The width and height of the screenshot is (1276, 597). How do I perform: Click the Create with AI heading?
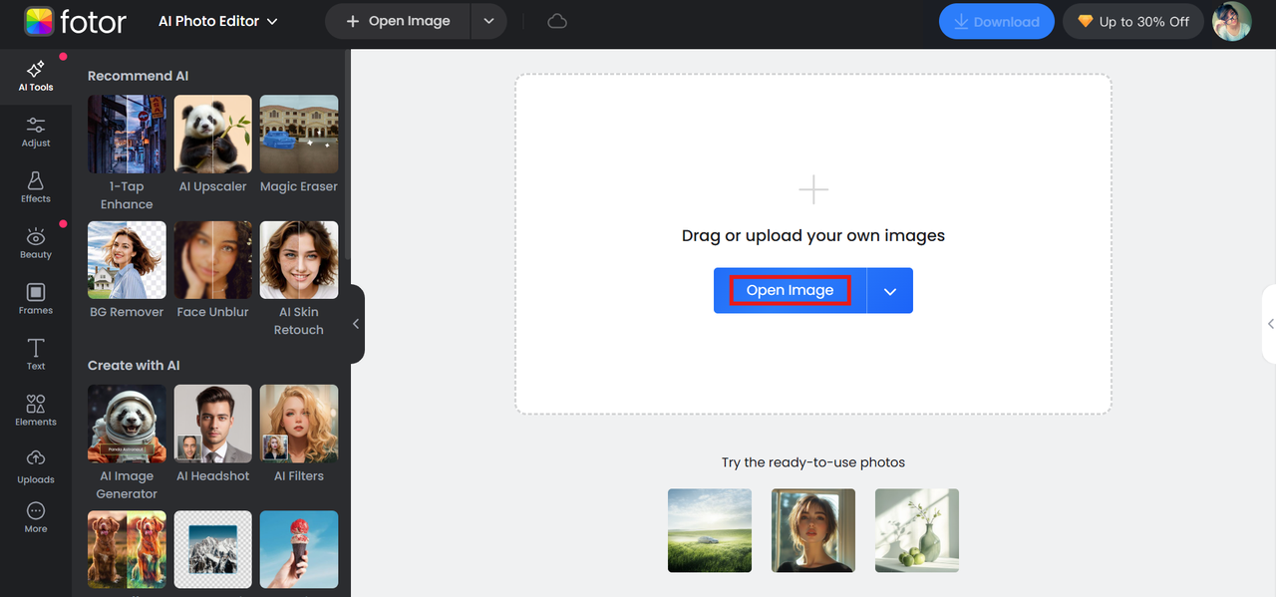click(x=134, y=366)
